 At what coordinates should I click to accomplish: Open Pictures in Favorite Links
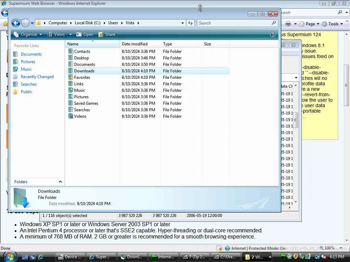[28, 62]
